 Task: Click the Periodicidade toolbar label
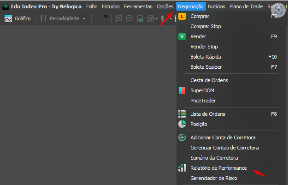pyautogui.click(x=65, y=18)
